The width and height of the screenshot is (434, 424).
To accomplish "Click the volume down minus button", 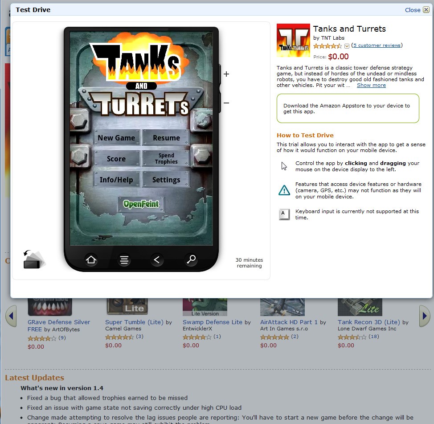I will [x=226, y=103].
